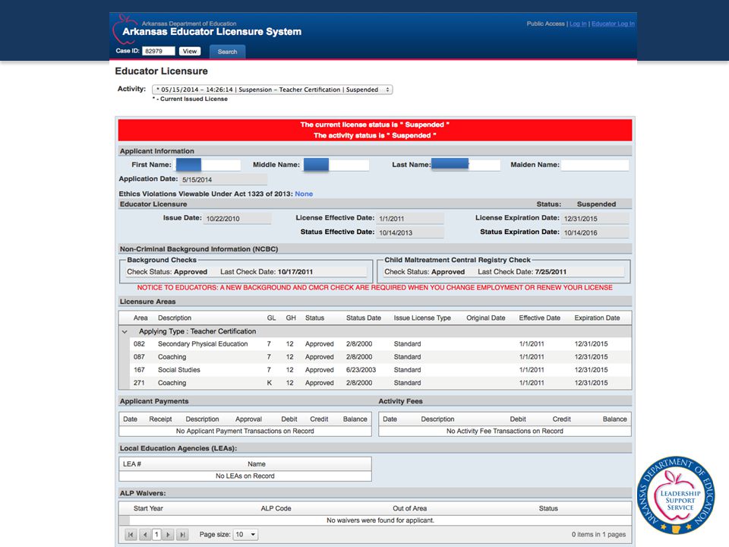Click the Last Check Date 7/25/2011 value

551,272
